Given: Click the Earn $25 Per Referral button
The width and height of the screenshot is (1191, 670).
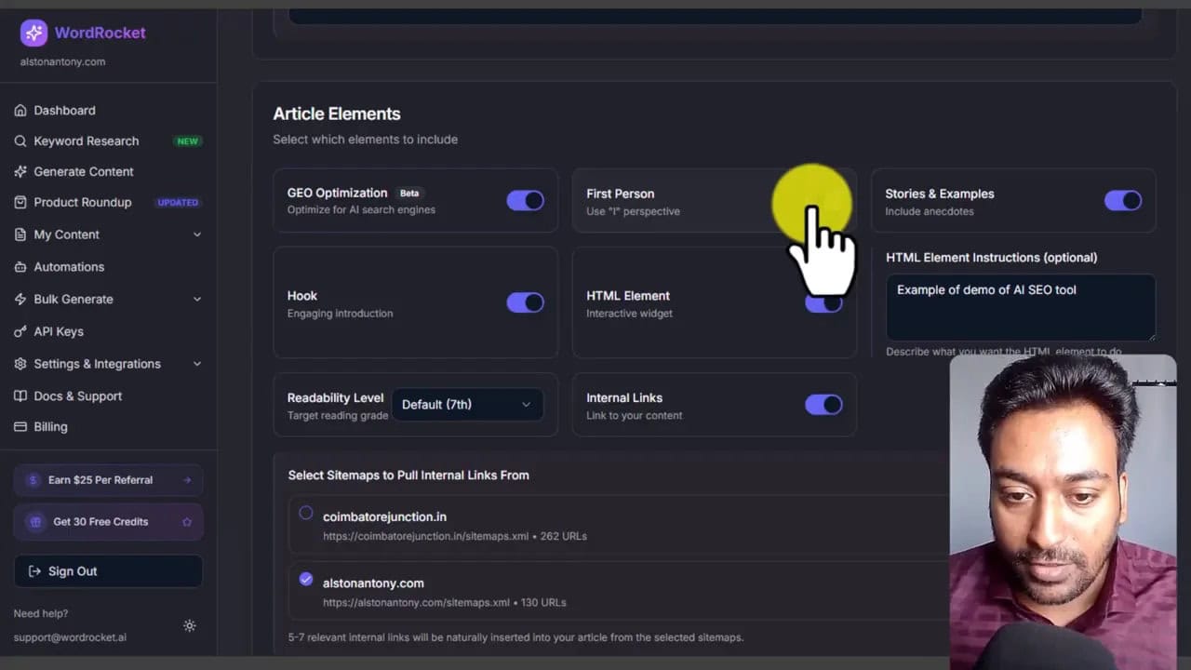Looking at the screenshot, I should click(108, 479).
